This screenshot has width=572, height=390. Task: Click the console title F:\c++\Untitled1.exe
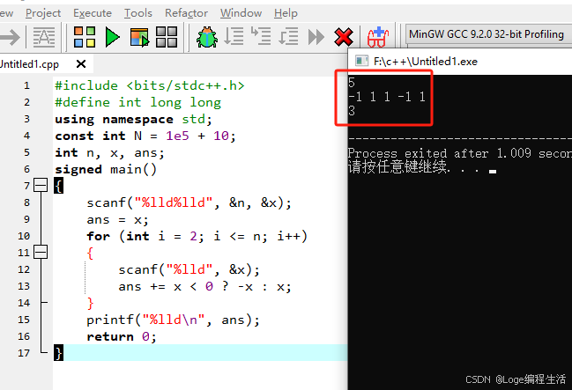coord(426,62)
